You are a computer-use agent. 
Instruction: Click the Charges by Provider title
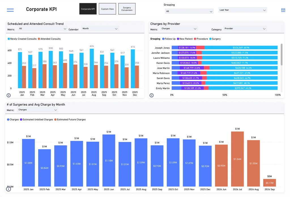(165, 24)
